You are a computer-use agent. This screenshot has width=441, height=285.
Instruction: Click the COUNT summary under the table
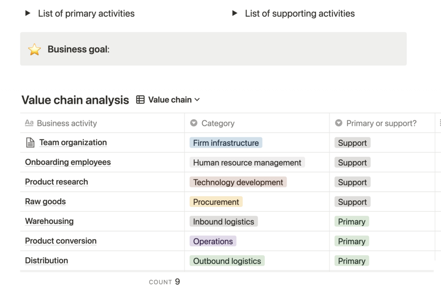tap(164, 282)
